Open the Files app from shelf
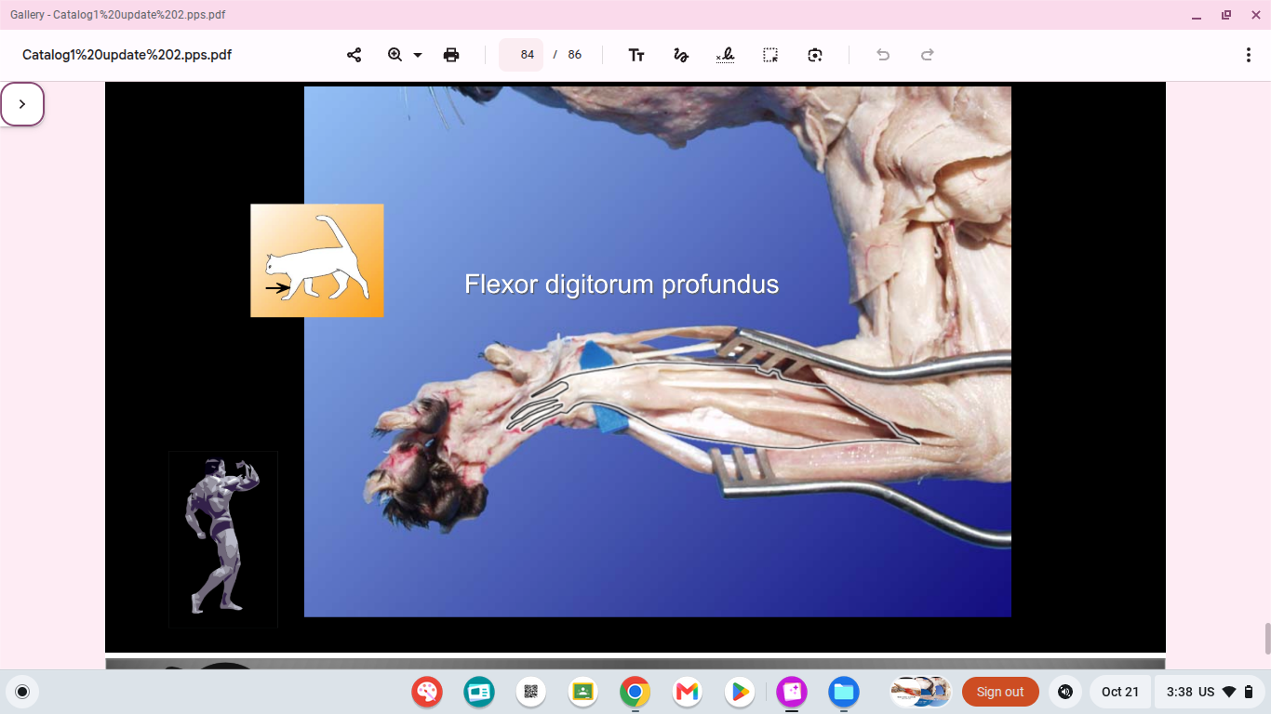 point(844,692)
